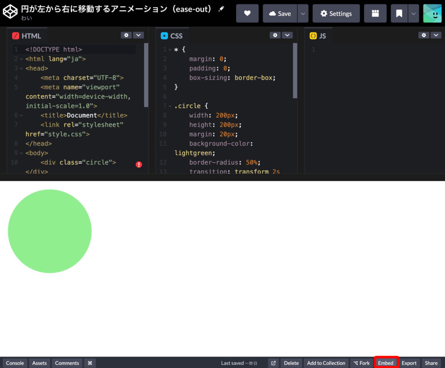Viewport: 445px width, 368px height.
Task: Select the CSS editor tab
Action: [x=172, y=36]
